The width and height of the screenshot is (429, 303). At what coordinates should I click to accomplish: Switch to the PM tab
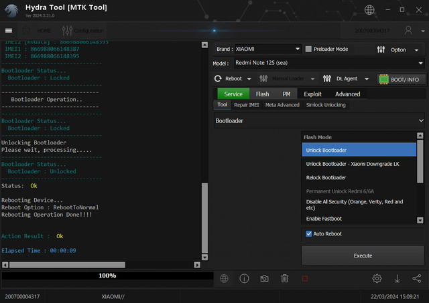[x=286, y=94]
